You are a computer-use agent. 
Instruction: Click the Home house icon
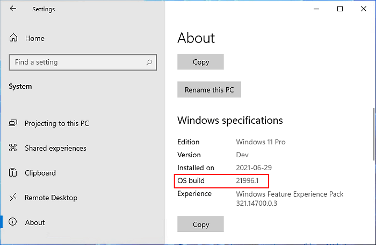click(x=14, y=38)
